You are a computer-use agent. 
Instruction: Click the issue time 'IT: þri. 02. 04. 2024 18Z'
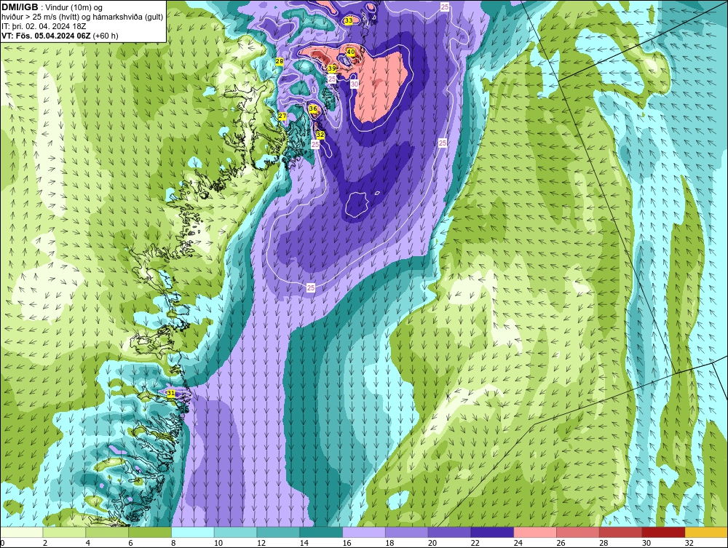44,26
